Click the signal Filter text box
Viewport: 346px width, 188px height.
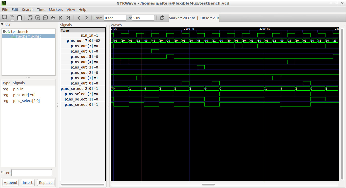(x=32, y=173)
